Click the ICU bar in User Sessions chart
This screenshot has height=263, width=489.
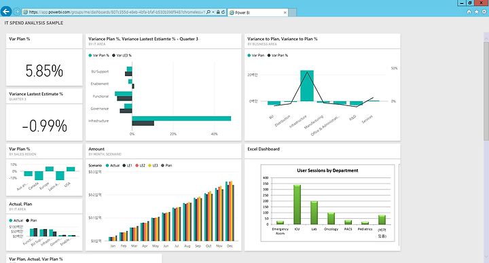297,205
